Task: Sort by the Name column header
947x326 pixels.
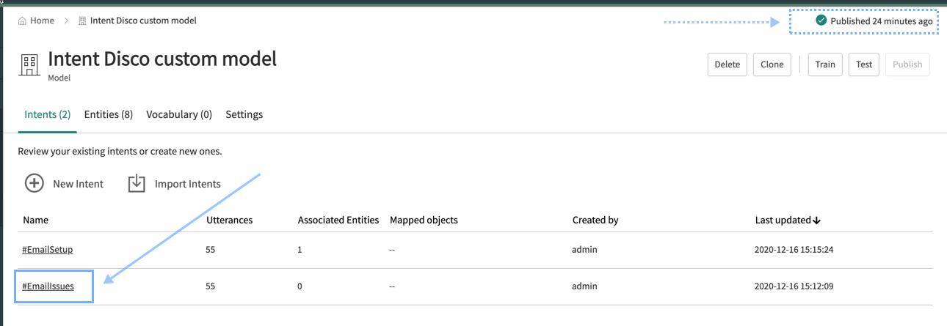Action: click(x=35, y=220)
